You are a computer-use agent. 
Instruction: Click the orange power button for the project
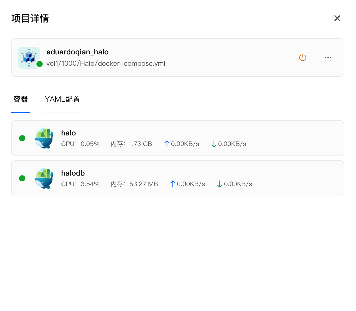tap(302, 58)
